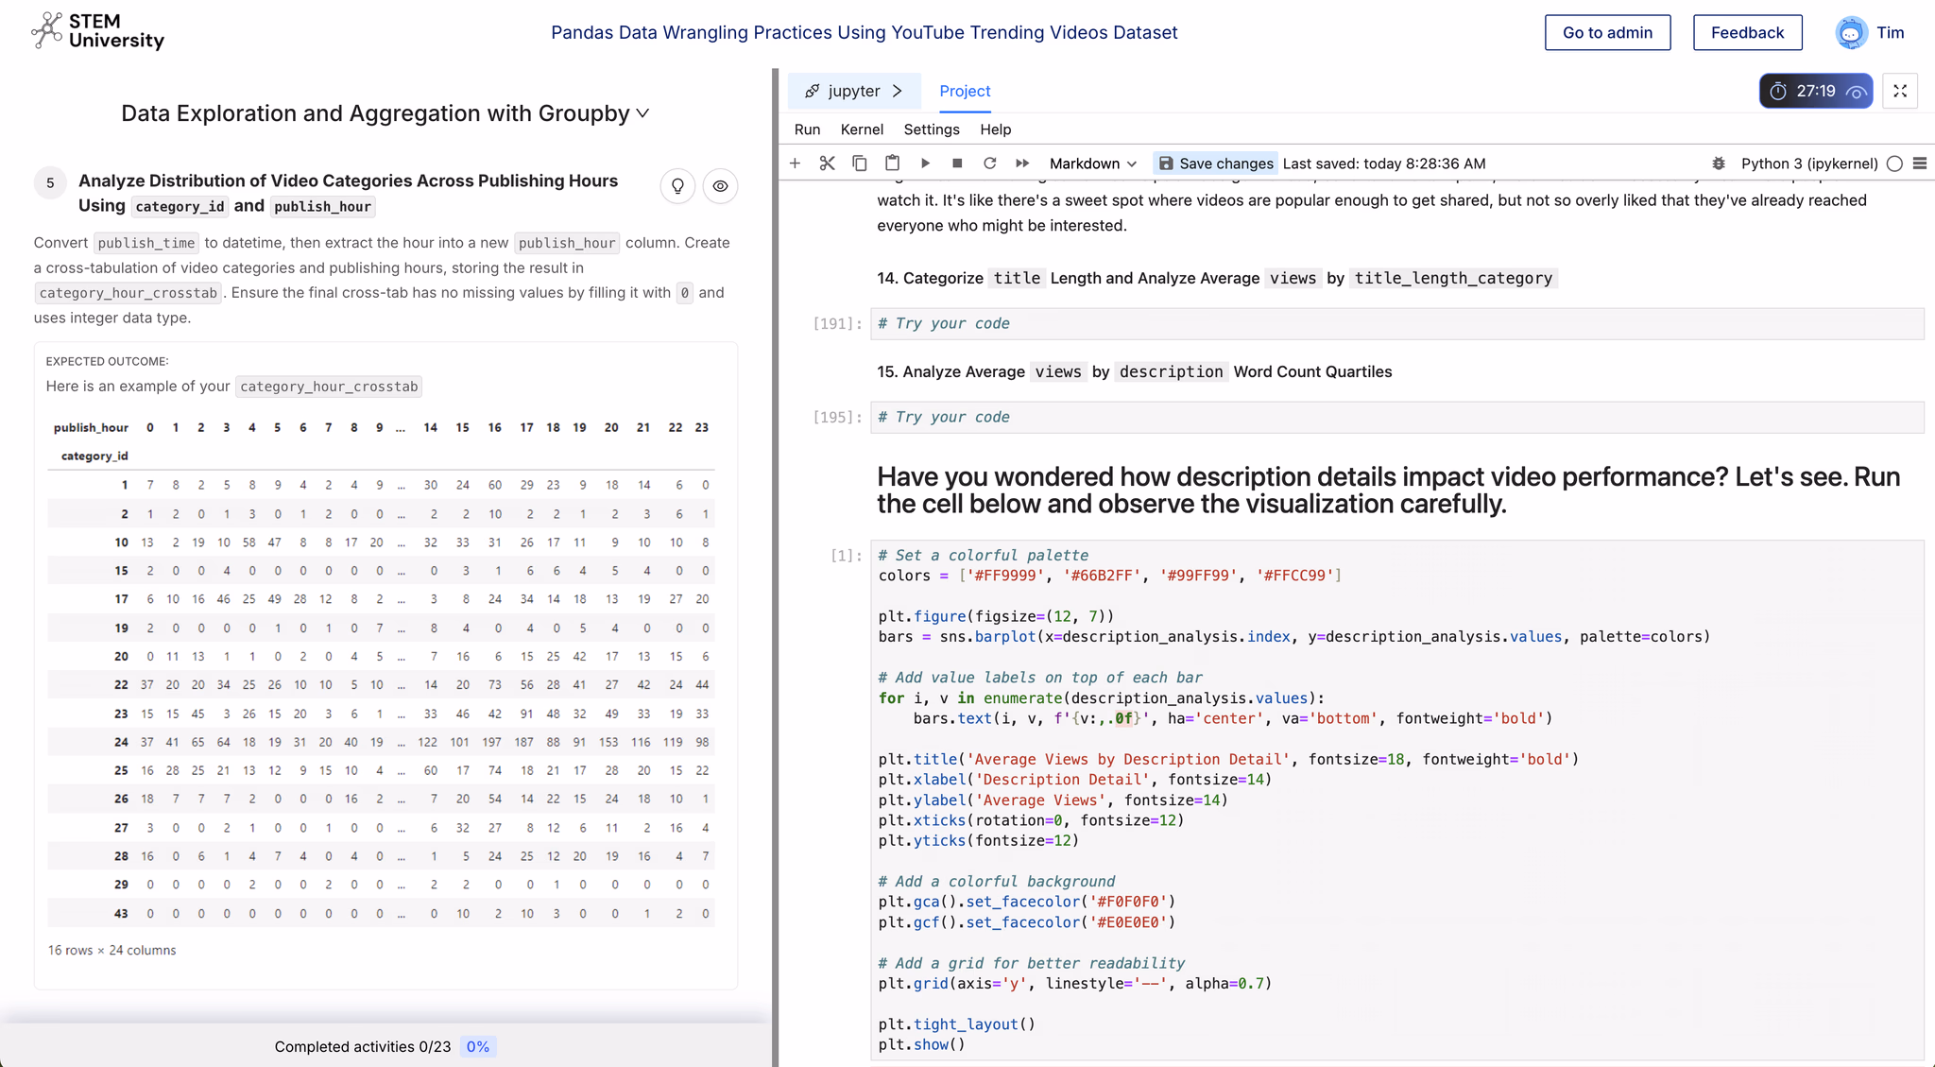This screenshot has height=1067, width=1935.
Task: Click the kernel status circle indicator
Action: [x=1894, y=163]
